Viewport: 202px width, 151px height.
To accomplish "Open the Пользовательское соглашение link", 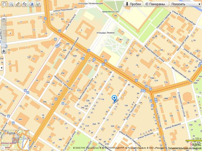I will coord(185,148).
